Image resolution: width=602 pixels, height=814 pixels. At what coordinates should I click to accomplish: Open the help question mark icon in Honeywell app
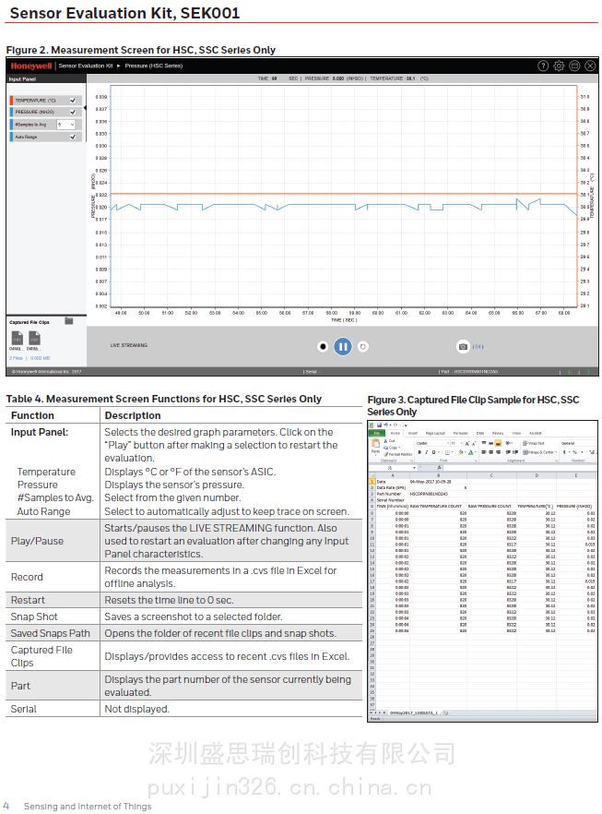click(543, 66)
